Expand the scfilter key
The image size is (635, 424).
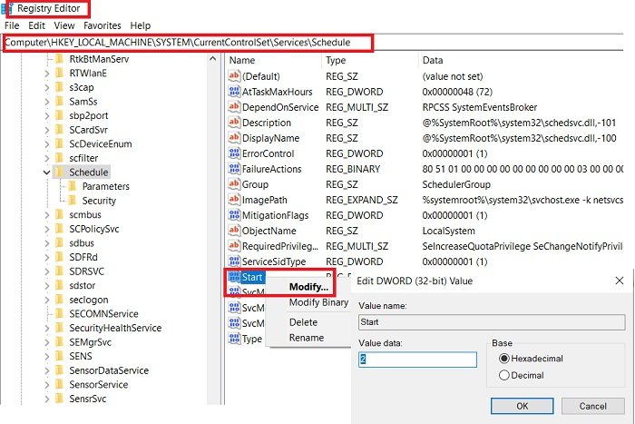click(x=46, y=158)
